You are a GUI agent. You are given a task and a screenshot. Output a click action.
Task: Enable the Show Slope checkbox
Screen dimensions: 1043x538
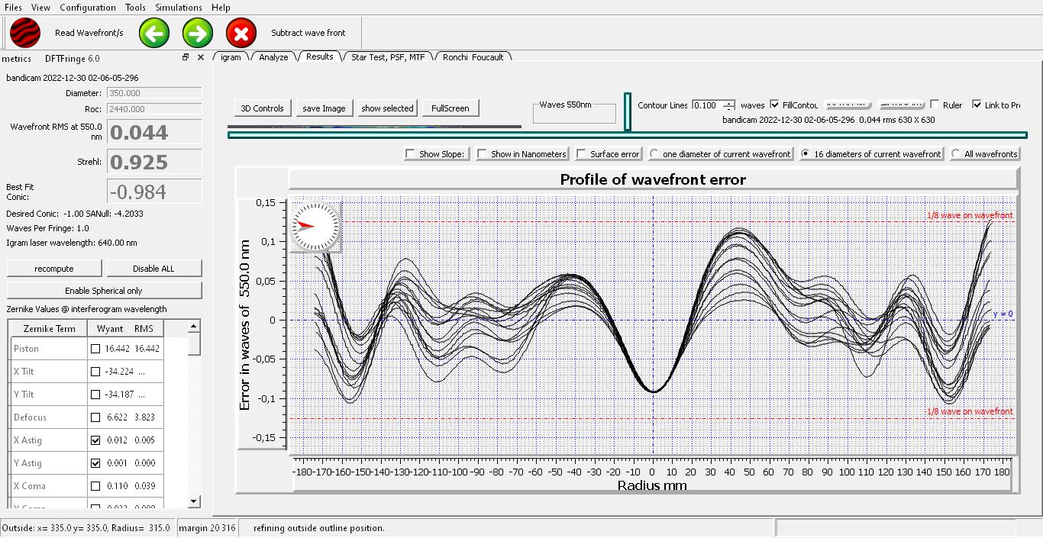coord(411,154)
